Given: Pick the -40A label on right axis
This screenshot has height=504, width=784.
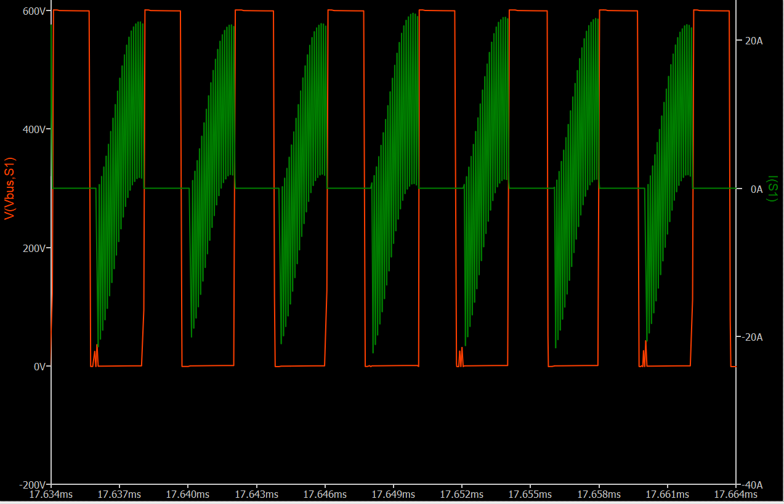Looking at the screenshot, I should pyautogui.click(x=753, y=484).
